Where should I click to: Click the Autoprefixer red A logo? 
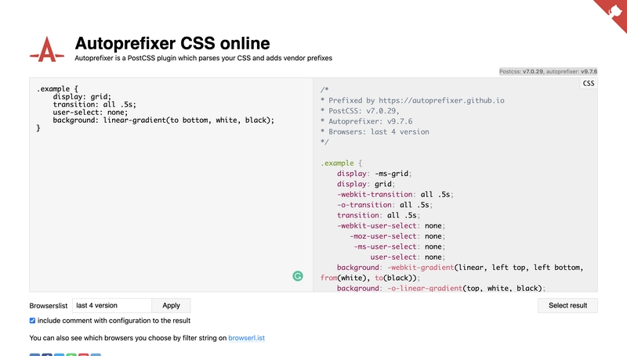pos(47,49)
